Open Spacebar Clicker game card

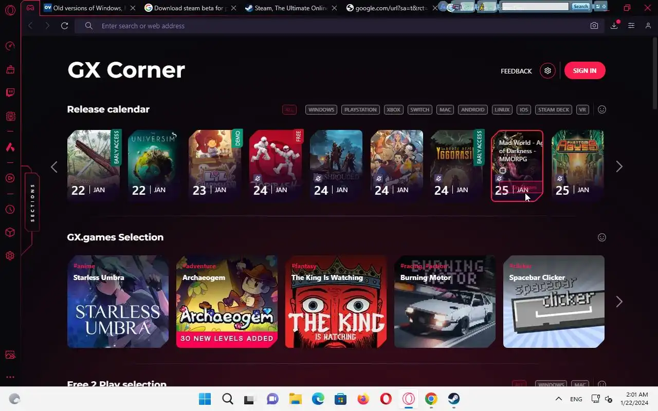[554, 302]
